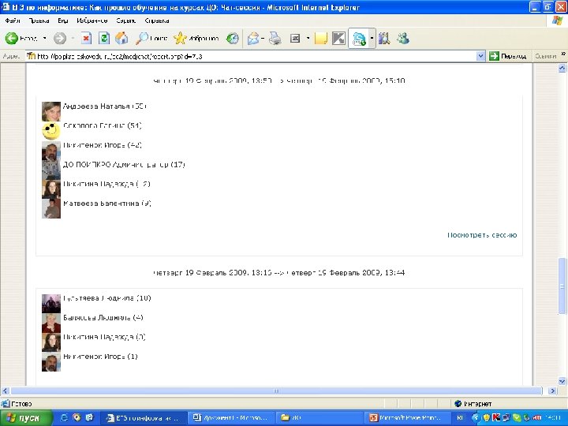
Task: Launch Internet Explorer from quick launch
Action: (x=64, y=417)
